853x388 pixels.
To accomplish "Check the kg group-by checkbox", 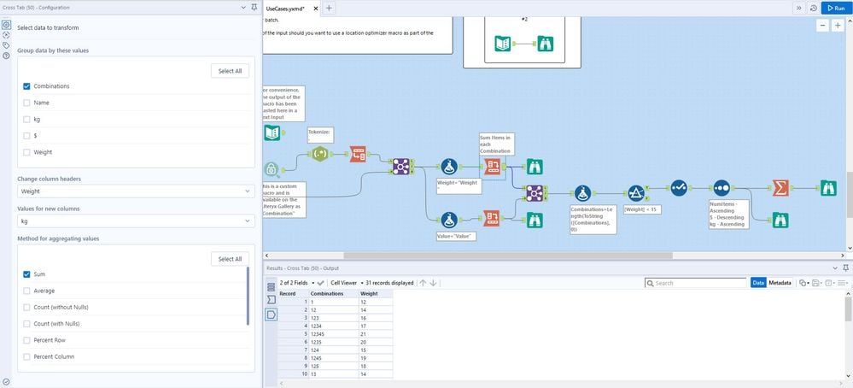I will tap(26, 119).
